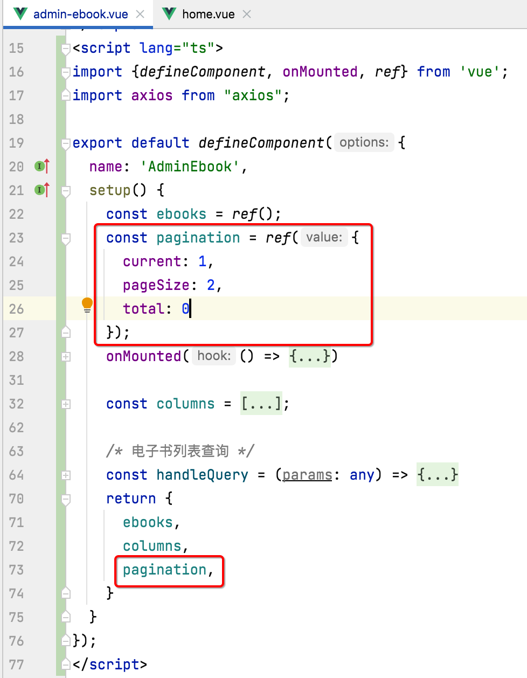Click the 'vue' string on line 16
The height and width of the screenshot is (678, 527).
(480, 72)
